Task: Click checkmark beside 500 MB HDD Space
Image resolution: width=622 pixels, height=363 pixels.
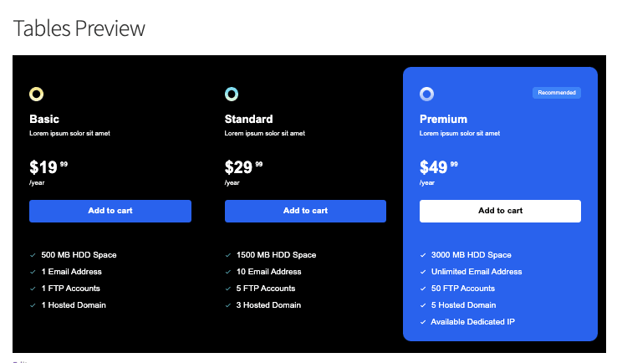Action: coord(33,255)
